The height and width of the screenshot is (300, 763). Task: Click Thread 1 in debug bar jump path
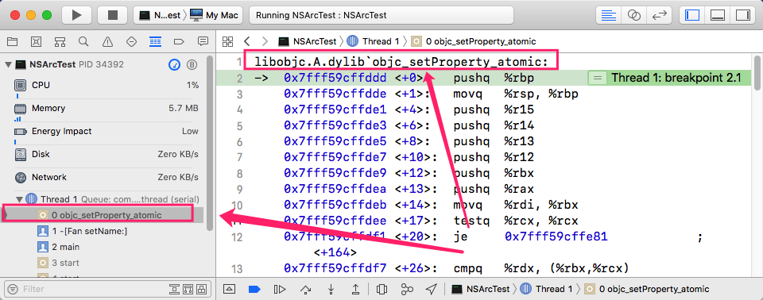point(546,289)
